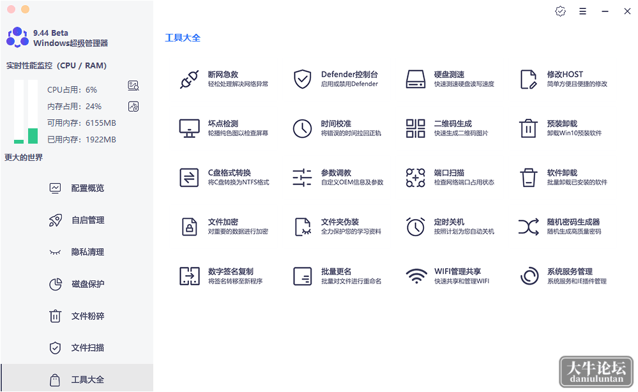
Task: Open the WIFI管理共享 wifi icon
Action: 416,276
